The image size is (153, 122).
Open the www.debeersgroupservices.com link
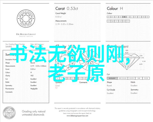click(x=77, y=116)
